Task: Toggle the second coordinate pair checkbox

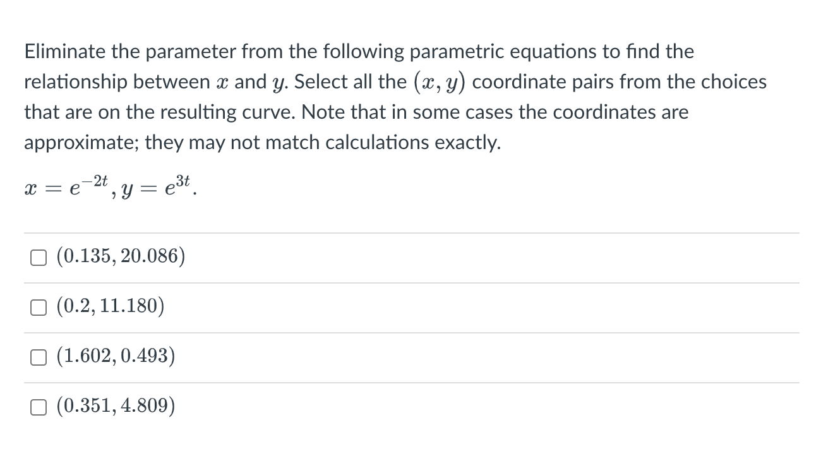Action: pos(38,307)
